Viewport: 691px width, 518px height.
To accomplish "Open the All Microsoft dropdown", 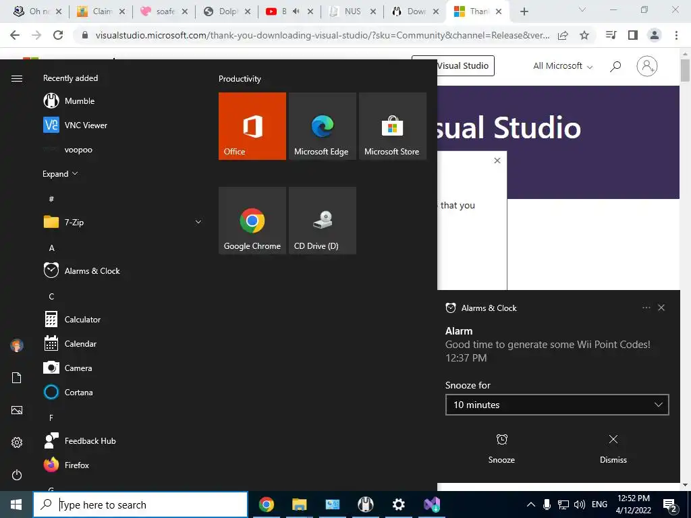I will [x=563, y=66].
